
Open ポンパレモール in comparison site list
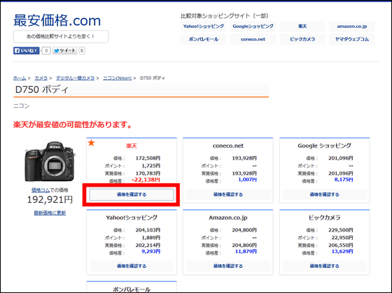(204, 39)
